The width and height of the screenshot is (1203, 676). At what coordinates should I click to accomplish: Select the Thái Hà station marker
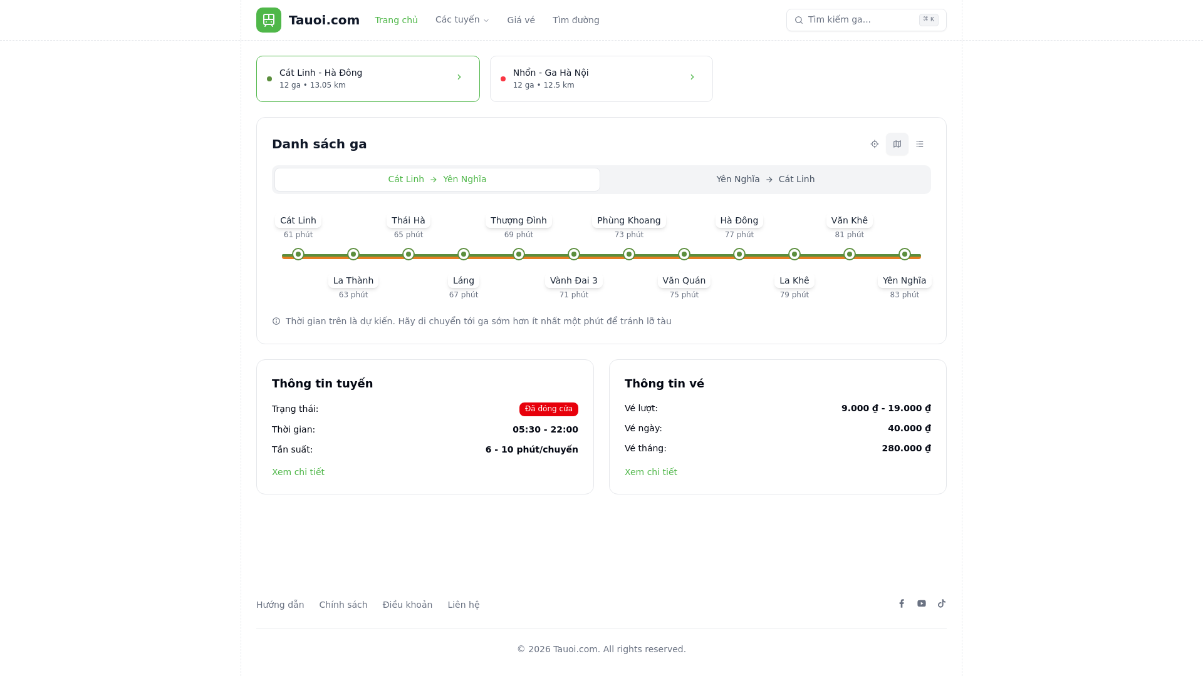click(x=409, y=254)
